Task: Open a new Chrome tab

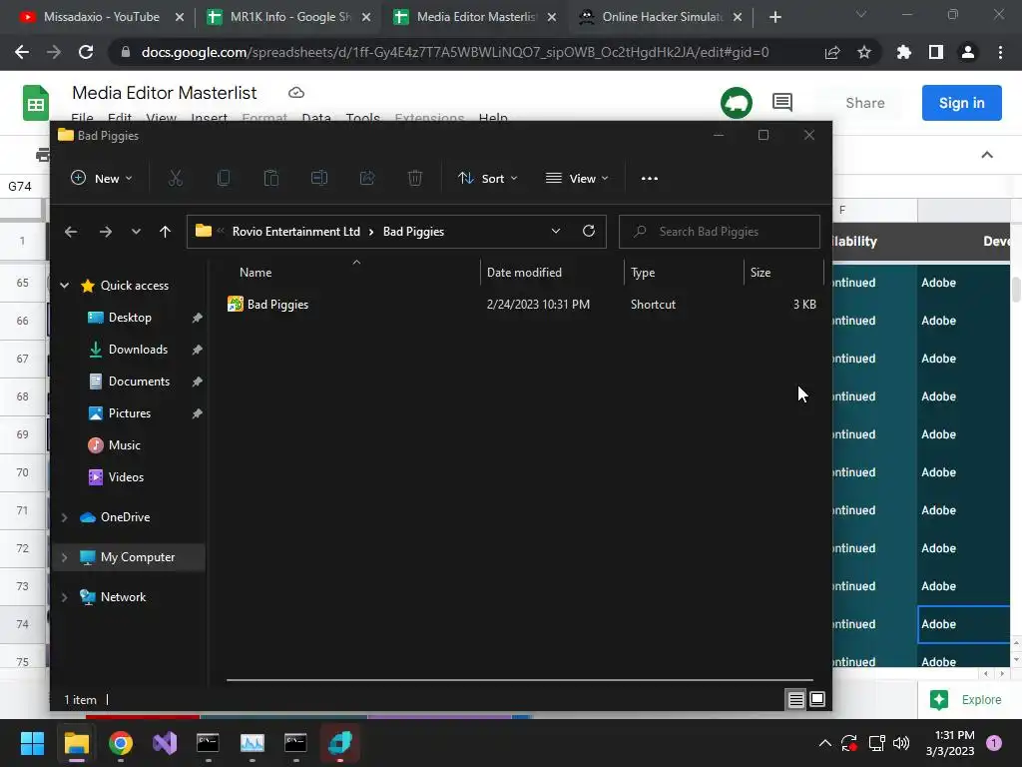Action: [x=774, y=17]
